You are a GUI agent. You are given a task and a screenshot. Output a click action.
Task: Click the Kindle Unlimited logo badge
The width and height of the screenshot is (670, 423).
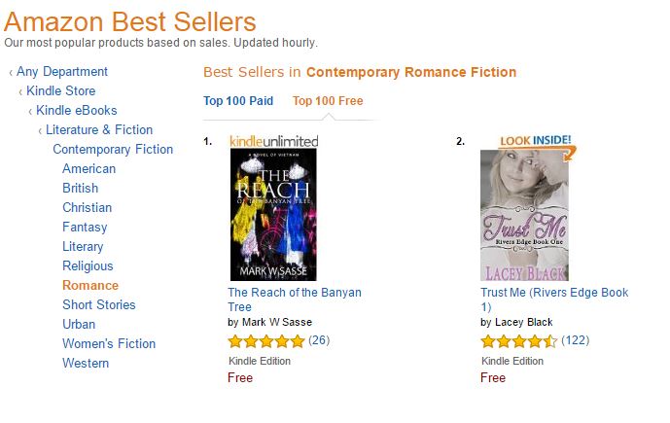(273, 141)
